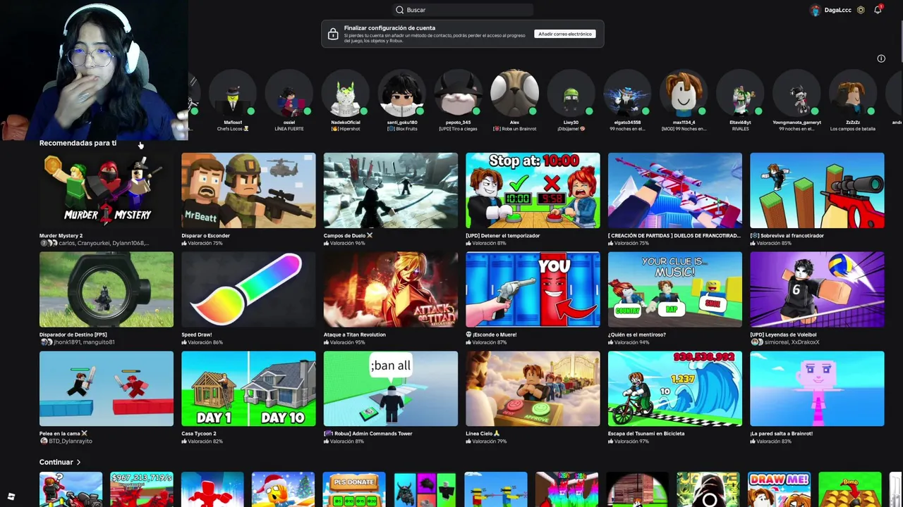Expand the Continuar section chevron
The height and width of the screenshot is (507, 903).
coord(78,463)
